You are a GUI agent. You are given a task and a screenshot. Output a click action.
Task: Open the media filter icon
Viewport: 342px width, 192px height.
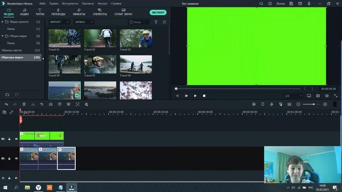(156, 22)
